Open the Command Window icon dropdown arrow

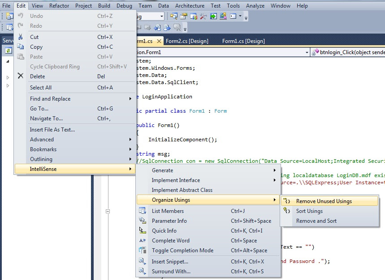(240, 16)
